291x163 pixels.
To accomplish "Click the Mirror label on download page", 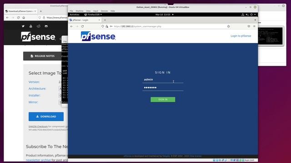I will 33,102.
